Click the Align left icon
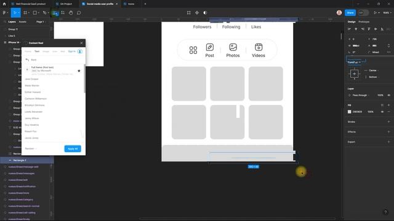The height and width of the screenshot is (221, 394). (349, 29)
